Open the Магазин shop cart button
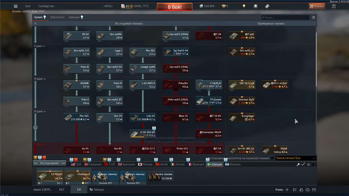Image resolution: width=349 pixels, height=196 pixels. (317, 6)
